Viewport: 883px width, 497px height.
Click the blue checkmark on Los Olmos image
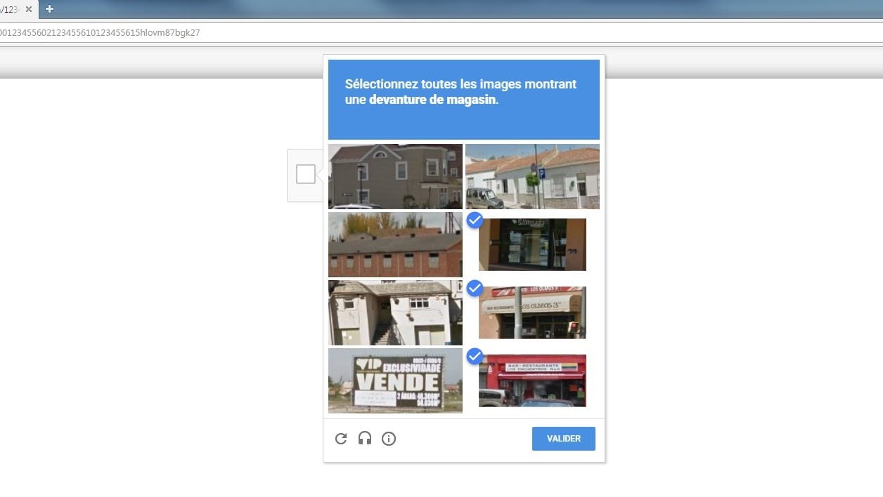(x=475, y=289)
